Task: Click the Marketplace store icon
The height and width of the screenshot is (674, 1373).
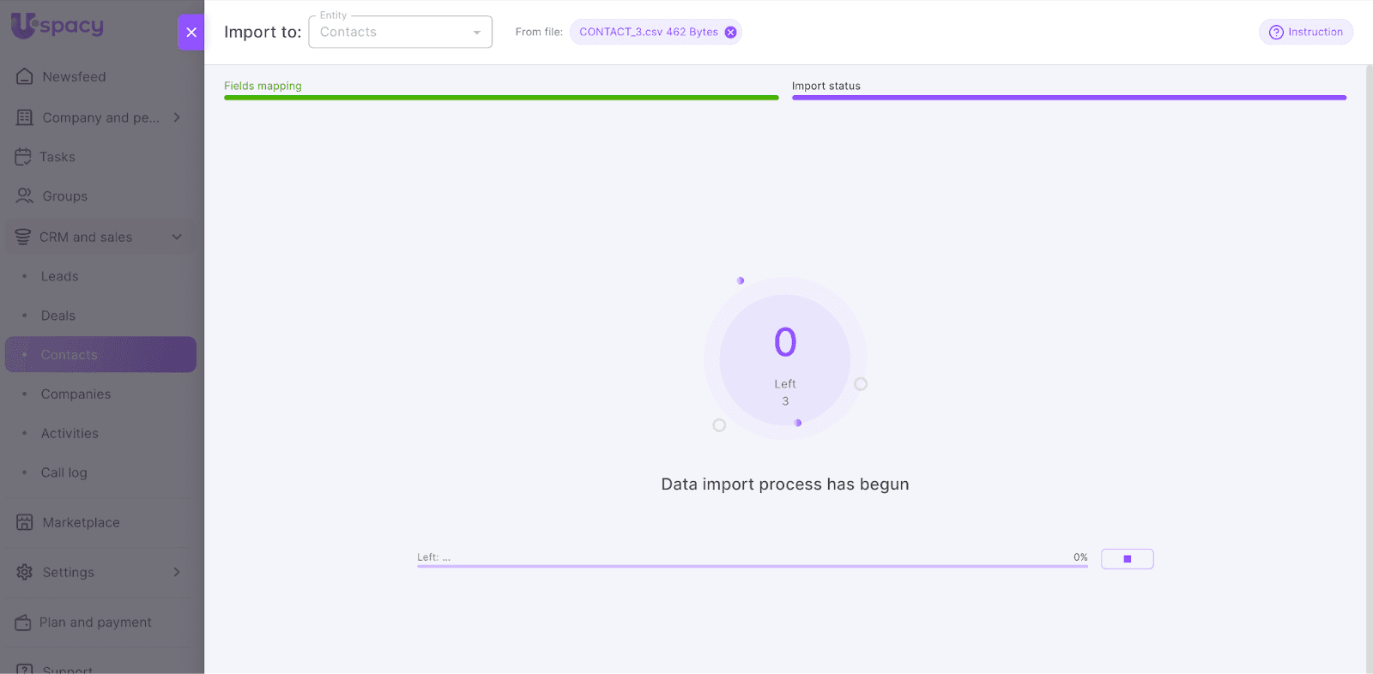Action: coord(25,522)
